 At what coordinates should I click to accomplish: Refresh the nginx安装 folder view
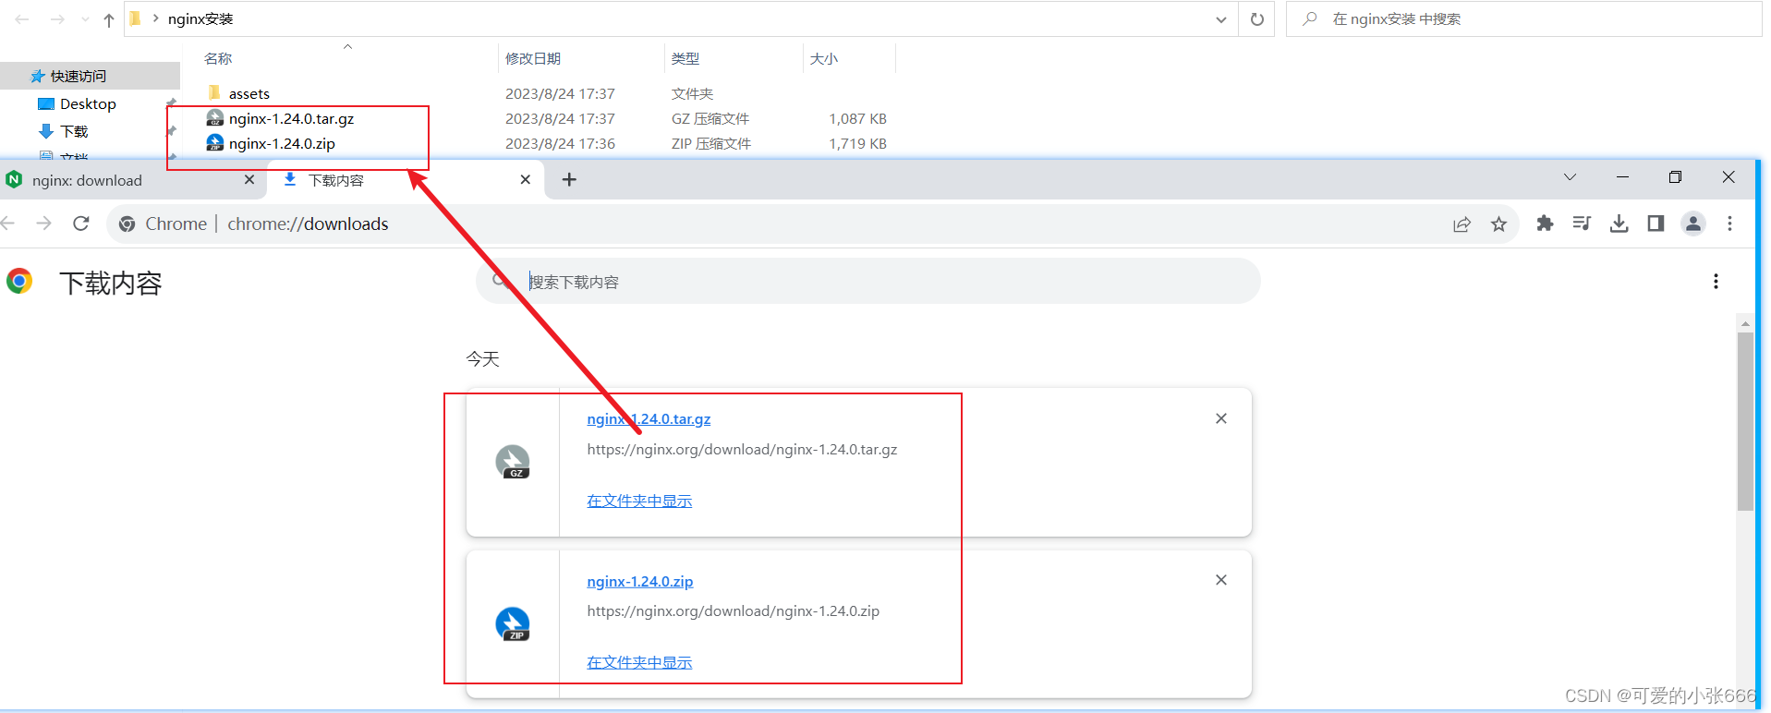point(1256,19)
